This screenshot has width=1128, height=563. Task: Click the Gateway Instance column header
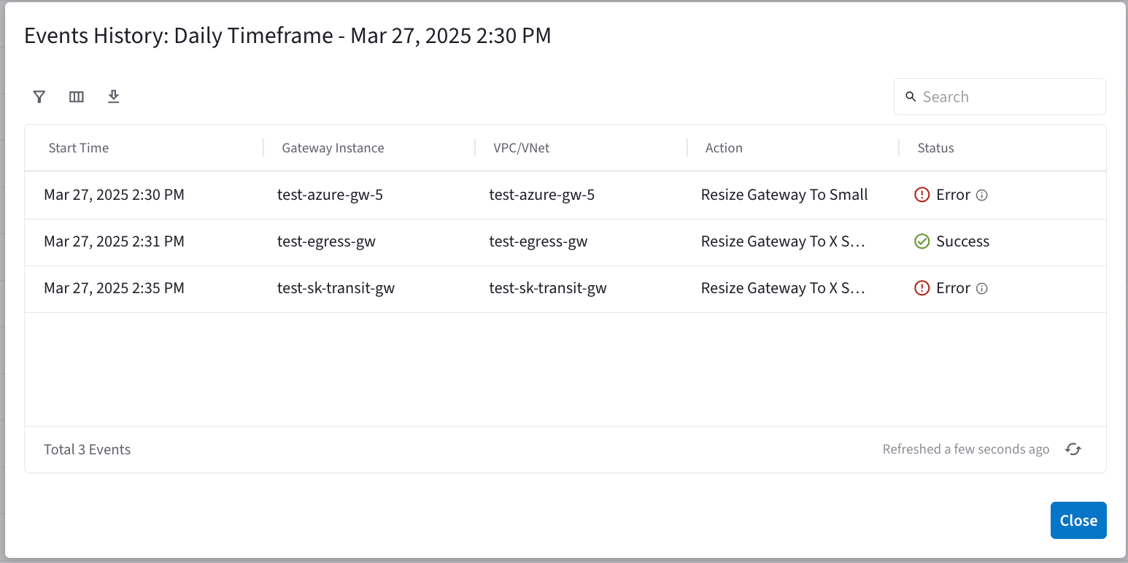[x=333, y=148]
